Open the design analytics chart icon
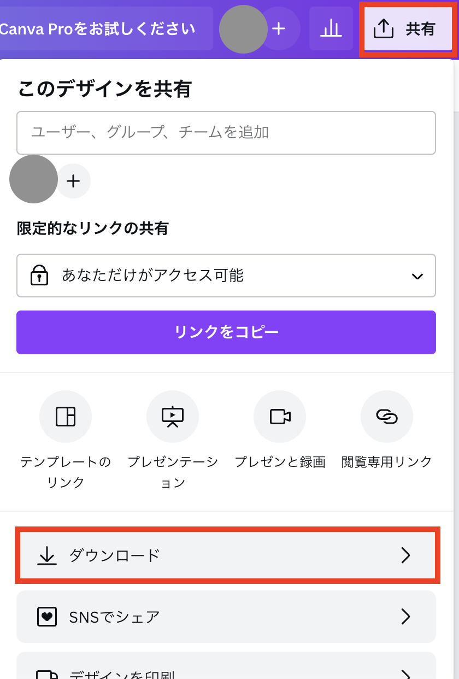This screenshot has width=459, height=679. pos(331,30)
